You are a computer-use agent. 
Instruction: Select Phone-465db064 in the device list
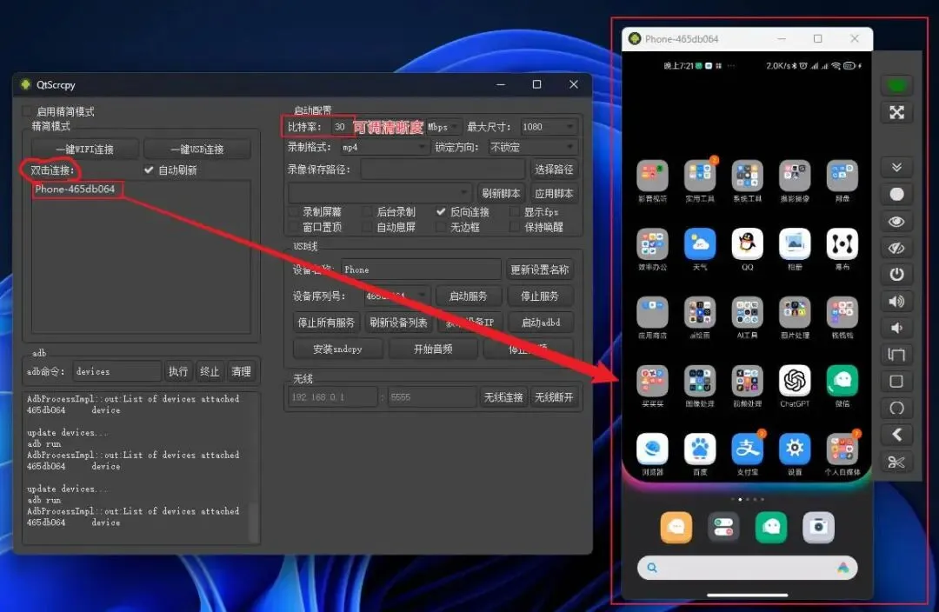point(75,190)
